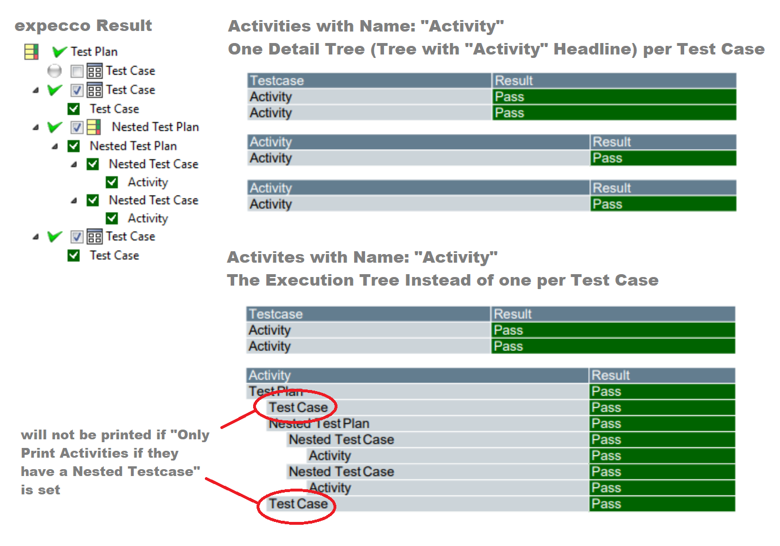Collapse the last top-level Test Case node
The width and height of the screenshot is (780, 546).
point(36,237)
